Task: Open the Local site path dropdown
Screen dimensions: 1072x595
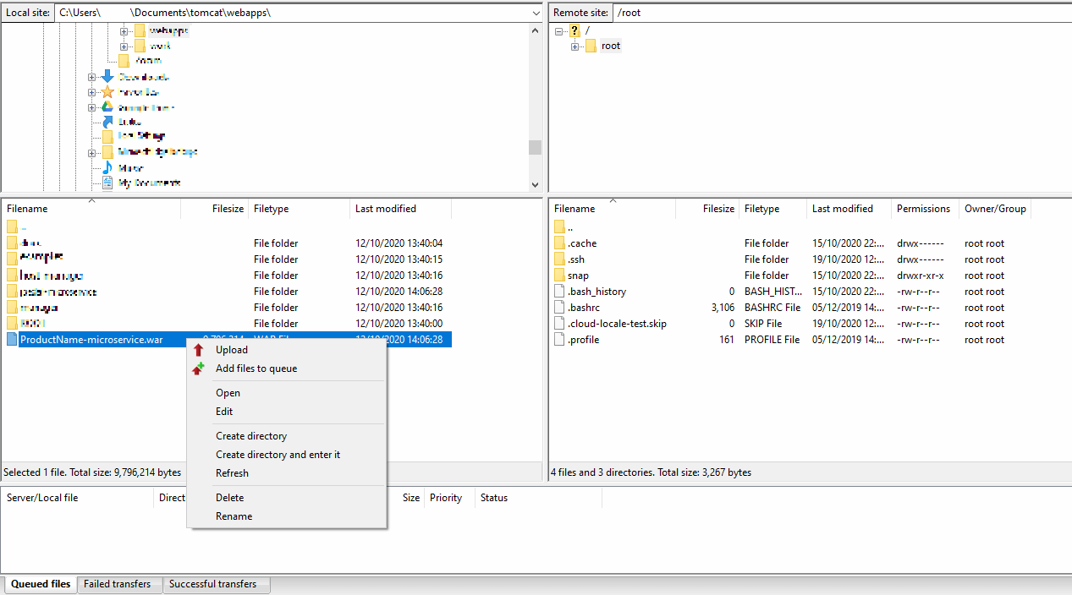Action: (536, 12)
